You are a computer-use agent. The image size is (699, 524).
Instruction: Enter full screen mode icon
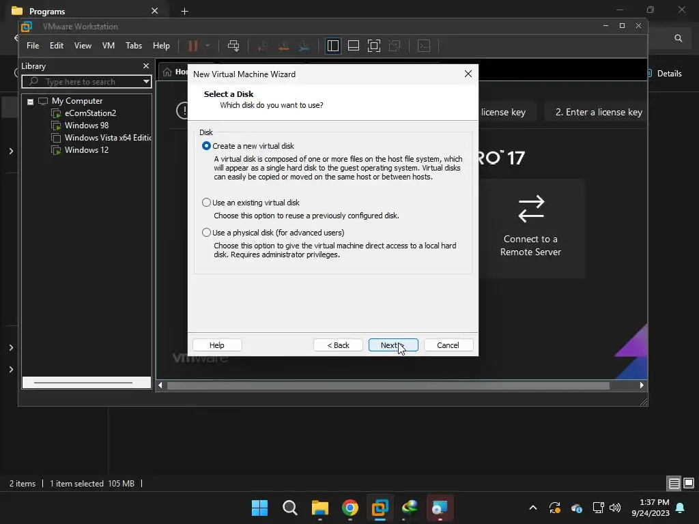[x=374, y=46]
